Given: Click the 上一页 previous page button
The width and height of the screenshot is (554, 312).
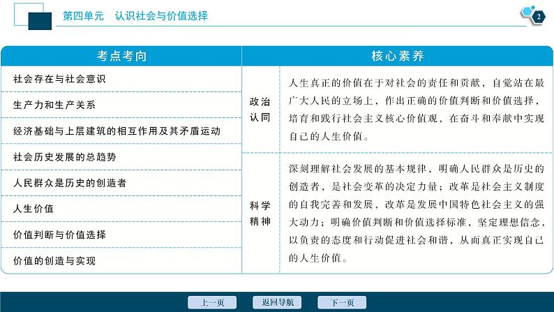Looking at the screenshot, I should (212, 302).
